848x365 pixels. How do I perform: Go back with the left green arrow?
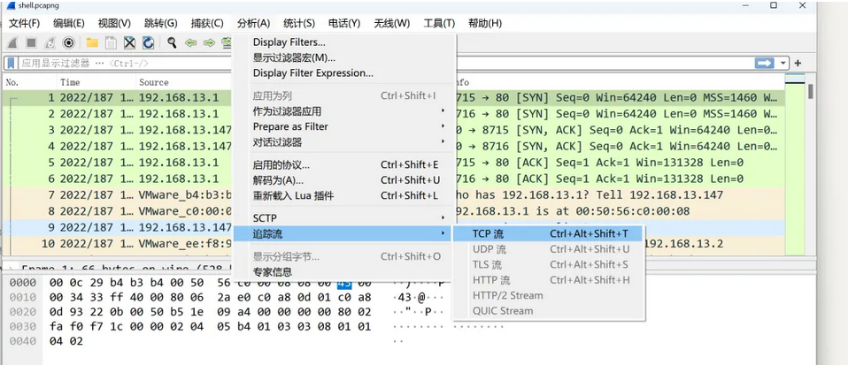(x=190, y=42)
